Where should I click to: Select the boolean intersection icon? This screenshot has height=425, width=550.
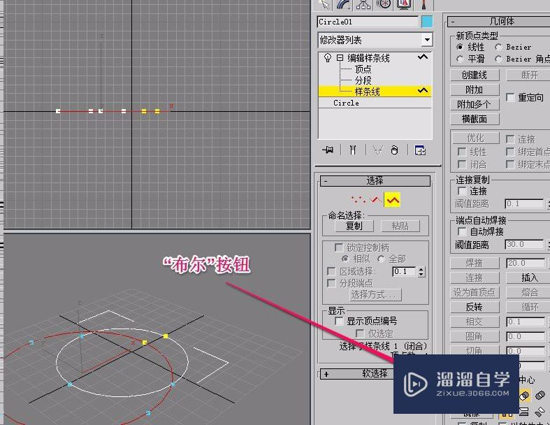click(x=540, y=395)
